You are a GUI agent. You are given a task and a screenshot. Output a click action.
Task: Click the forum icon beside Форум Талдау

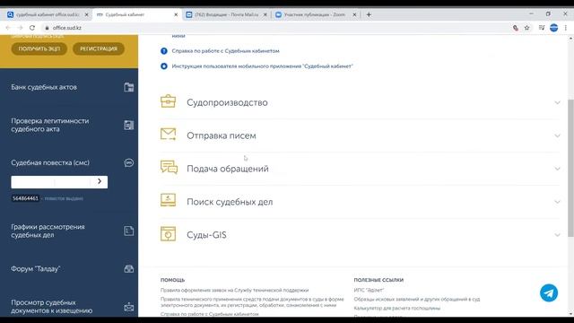[x=129, y=269]
